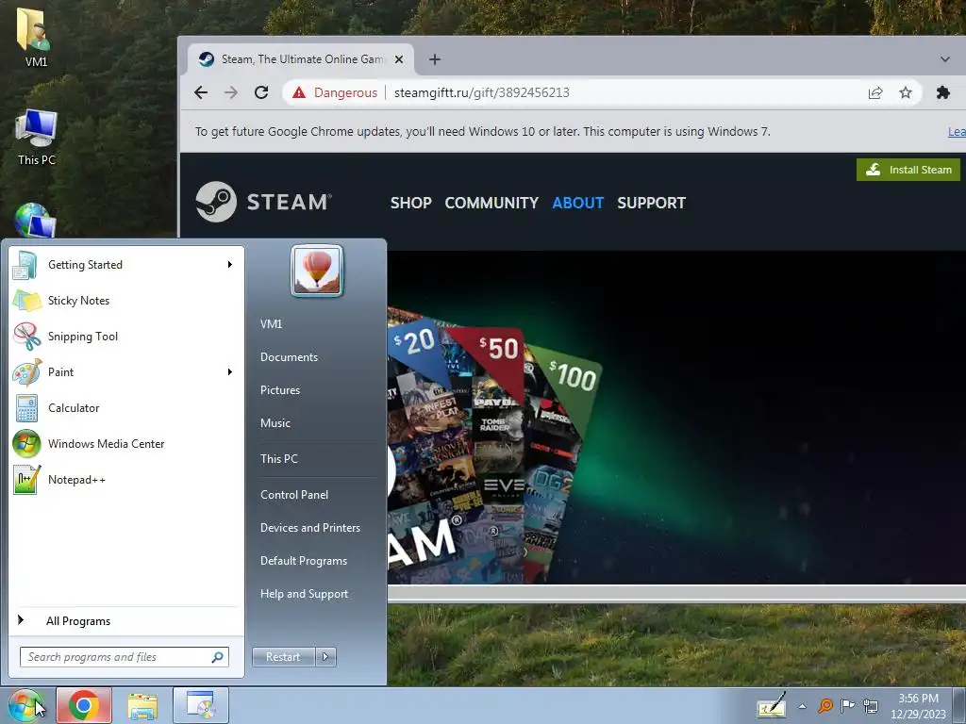Open Getting Started in the Start menu
The image size is (966, 724).
click(x=126, y=265)
